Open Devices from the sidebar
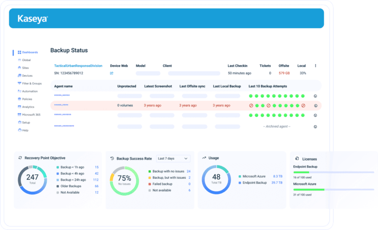This screenshot has width=378, height=230. (x=20, y=76)
